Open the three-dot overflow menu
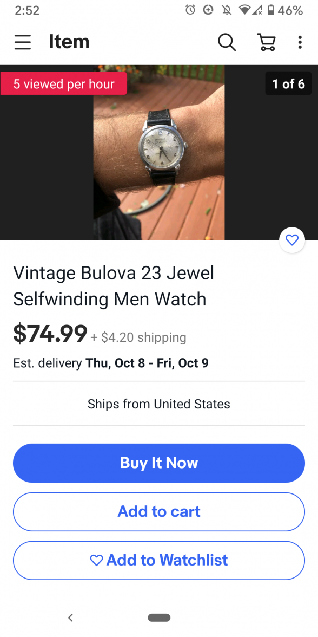Viewport: 318px width, 637px height. point(300,42)
